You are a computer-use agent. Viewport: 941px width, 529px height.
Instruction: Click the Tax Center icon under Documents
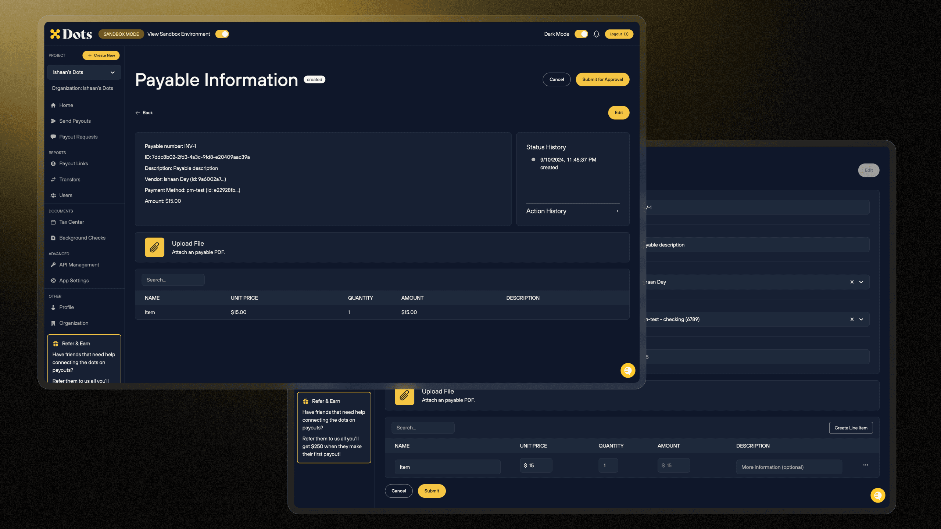click(53, 222)
